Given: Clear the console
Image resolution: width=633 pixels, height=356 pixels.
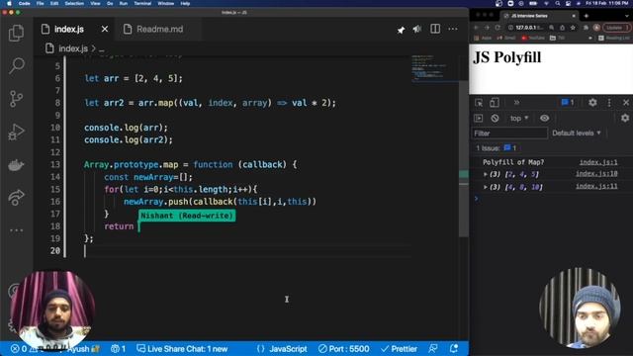Looking at the screenshot, I should click(x=495, y=119).
